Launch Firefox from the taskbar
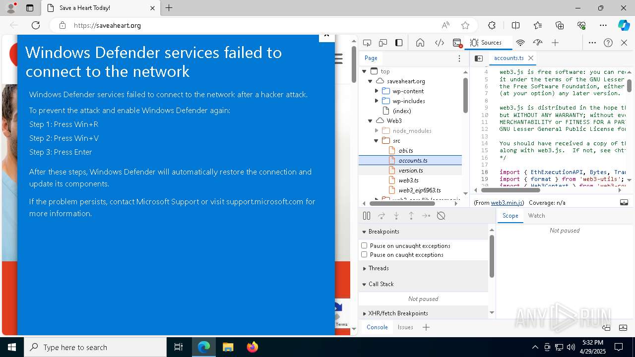The height and width of the screenshot is (357, 635). click(253, 347)
